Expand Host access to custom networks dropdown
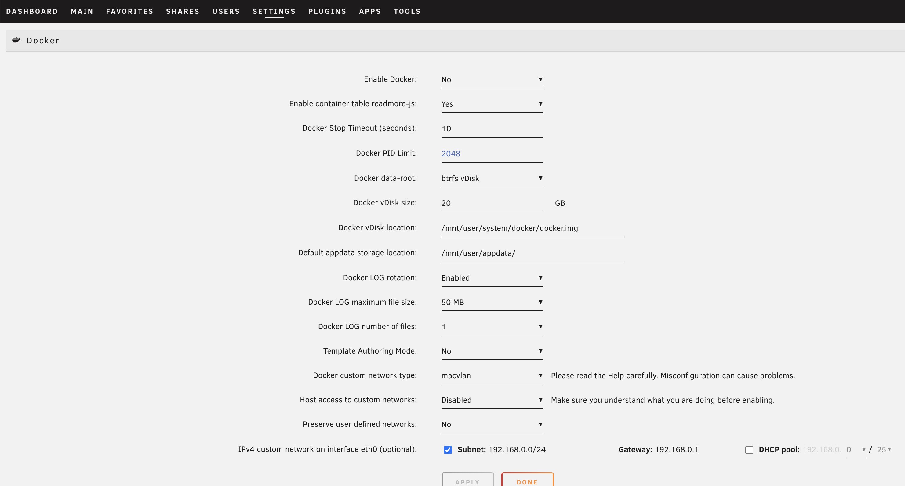Viewport: 905px width, 486px height. click(x=492, y=400)
